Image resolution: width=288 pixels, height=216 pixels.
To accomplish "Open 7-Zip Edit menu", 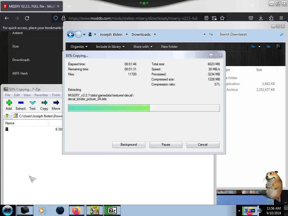I will [17, 95].
